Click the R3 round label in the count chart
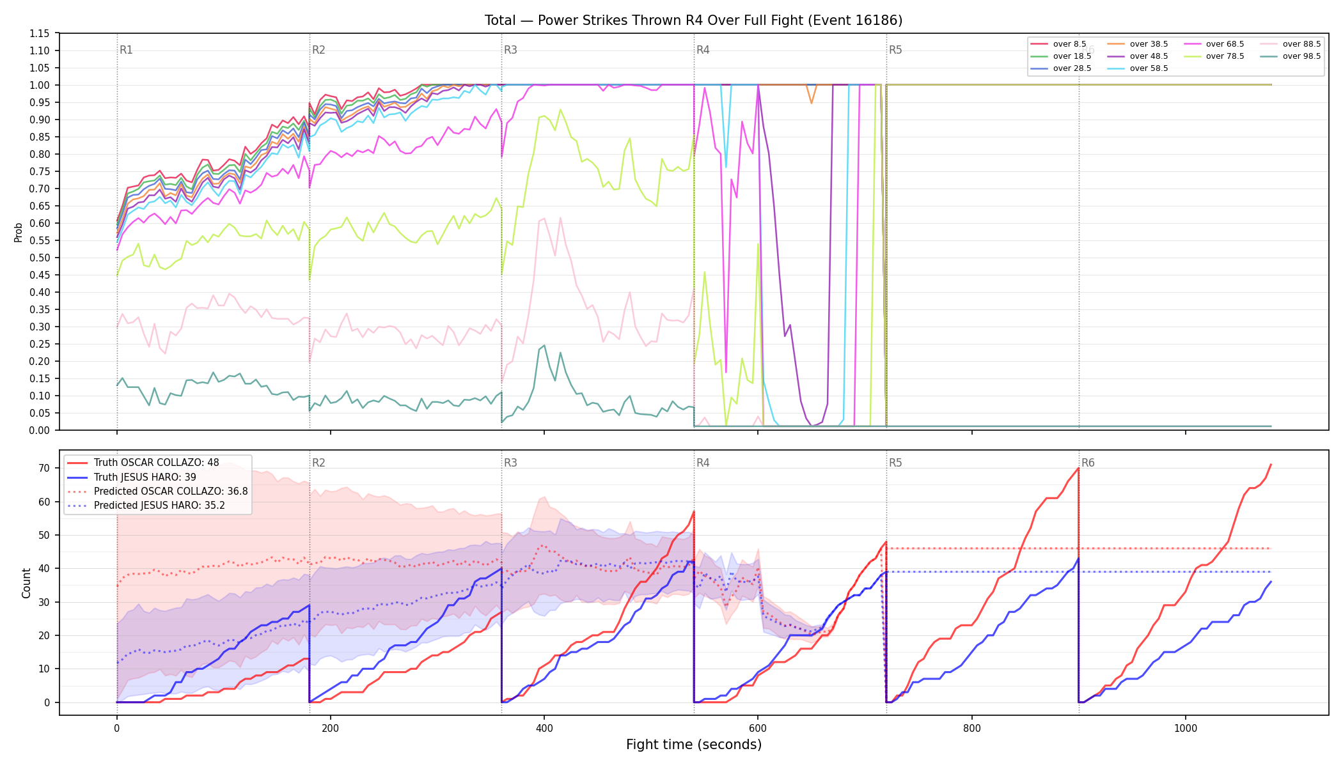Screen dimensions: 1343x767 (510, 463)
